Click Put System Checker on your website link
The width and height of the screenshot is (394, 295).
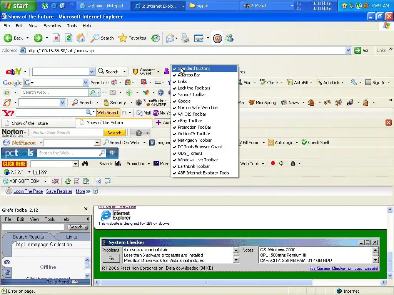point(344,268)
